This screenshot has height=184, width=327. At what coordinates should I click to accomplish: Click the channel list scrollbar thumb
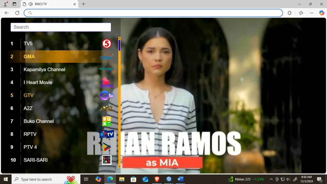point(119,45)
